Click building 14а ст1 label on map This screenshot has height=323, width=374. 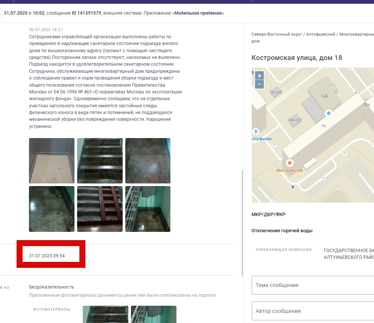295,120
